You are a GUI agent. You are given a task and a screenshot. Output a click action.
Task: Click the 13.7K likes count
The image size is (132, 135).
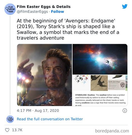17,130
